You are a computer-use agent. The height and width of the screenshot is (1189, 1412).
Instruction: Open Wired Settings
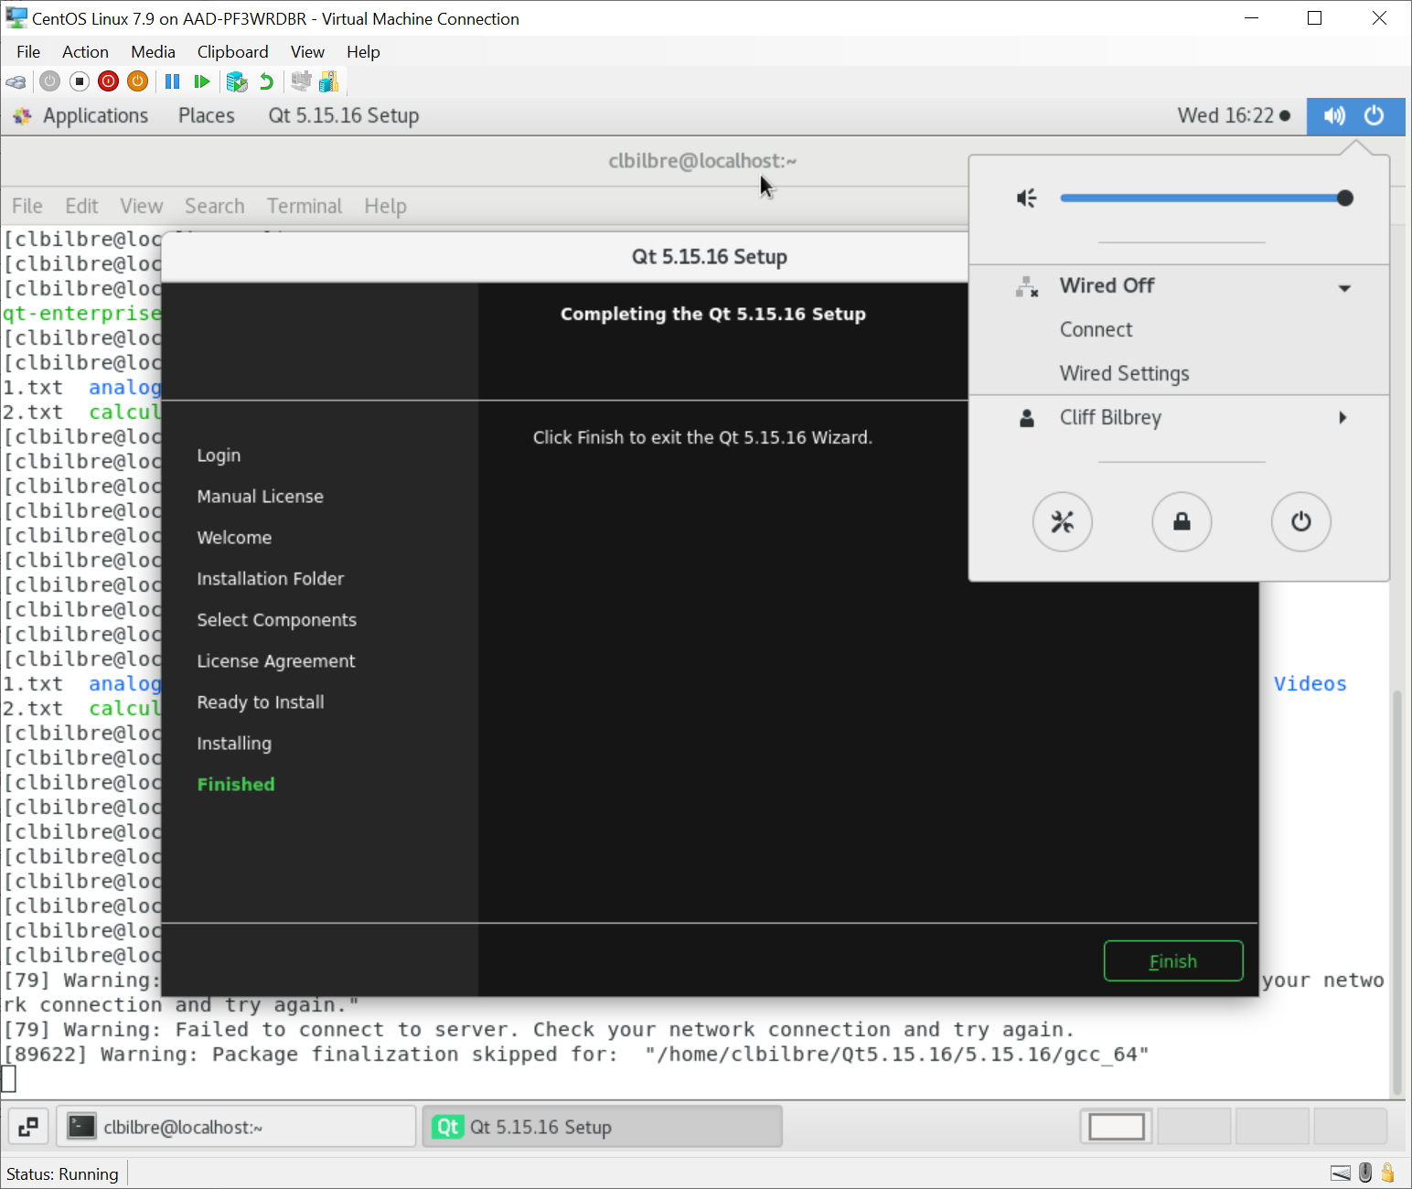[1124, 373]
